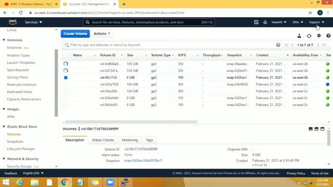
Task: Open the Services dropdown menu
Action: [33, 22]
